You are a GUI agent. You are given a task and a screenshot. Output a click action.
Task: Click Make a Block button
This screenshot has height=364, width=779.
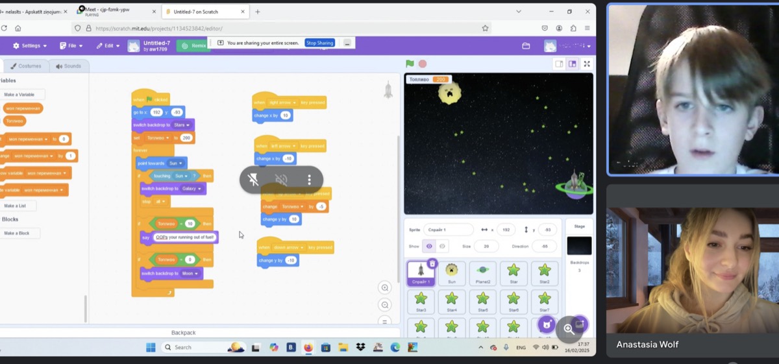click(x=18, y=233)
